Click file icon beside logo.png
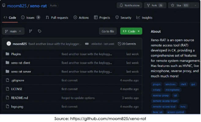The image size is (201, 122). pos(7,106)
